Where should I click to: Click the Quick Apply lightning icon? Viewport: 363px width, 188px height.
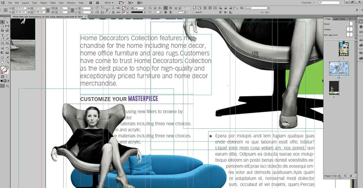pyautogui.click(x=357, y=10)
